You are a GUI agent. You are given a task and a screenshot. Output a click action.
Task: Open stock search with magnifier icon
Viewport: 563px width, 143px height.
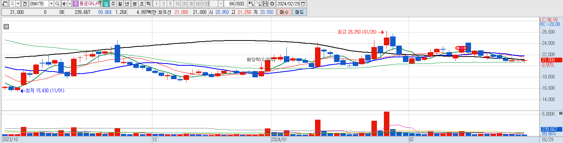click(58, 4)
